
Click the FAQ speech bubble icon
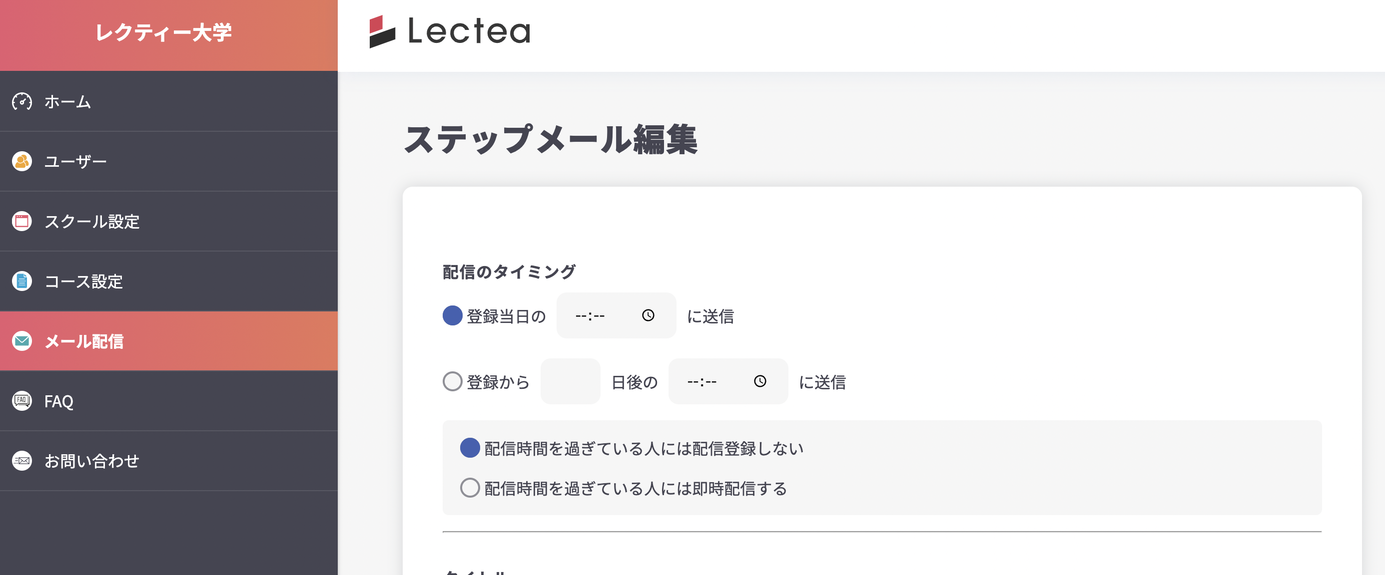coord(22,400)
